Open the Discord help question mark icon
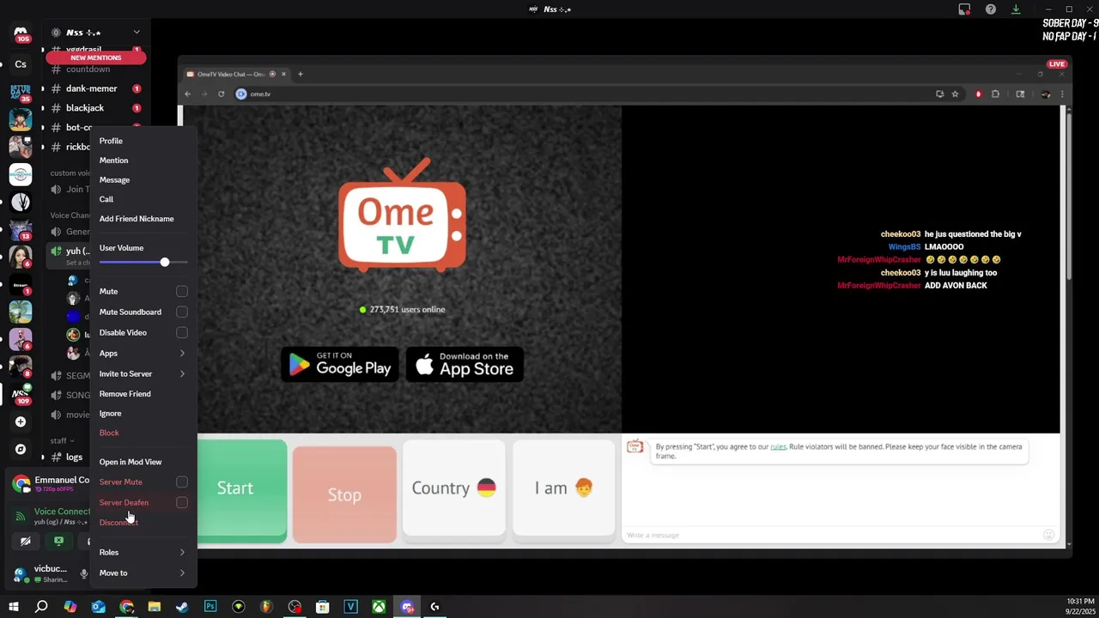The image size is (1099, 618). pyautogui.click(x=991, y=9)
